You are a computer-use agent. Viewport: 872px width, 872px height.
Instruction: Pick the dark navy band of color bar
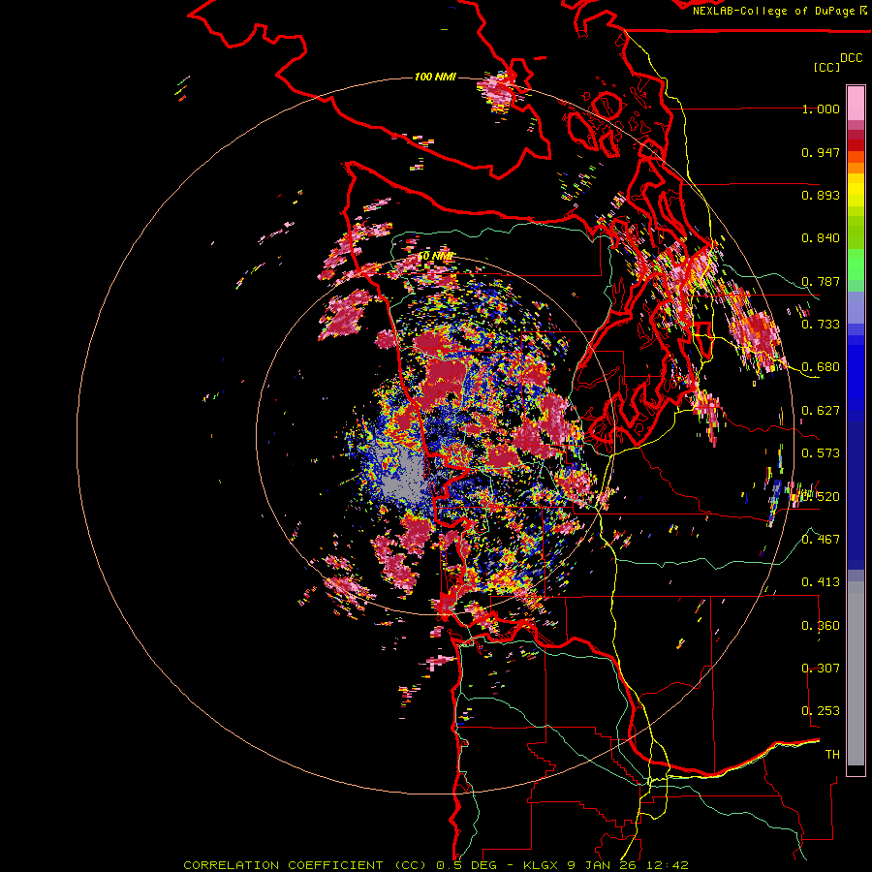click(856, 489)
